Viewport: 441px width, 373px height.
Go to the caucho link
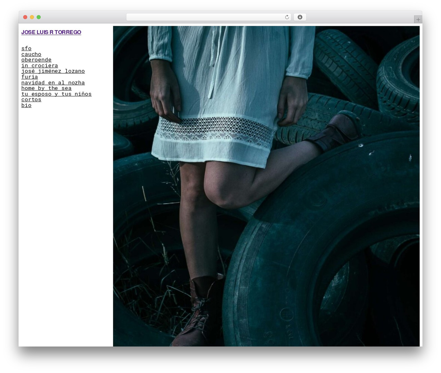[x=31, y=54]
